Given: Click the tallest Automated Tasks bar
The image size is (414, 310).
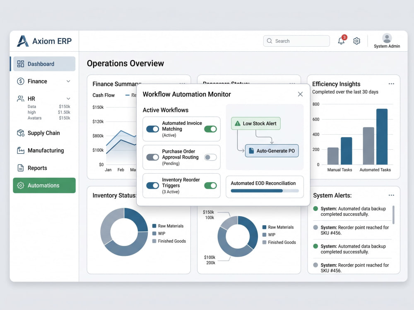Looking at the screenshot, I should tap(382, 136).
